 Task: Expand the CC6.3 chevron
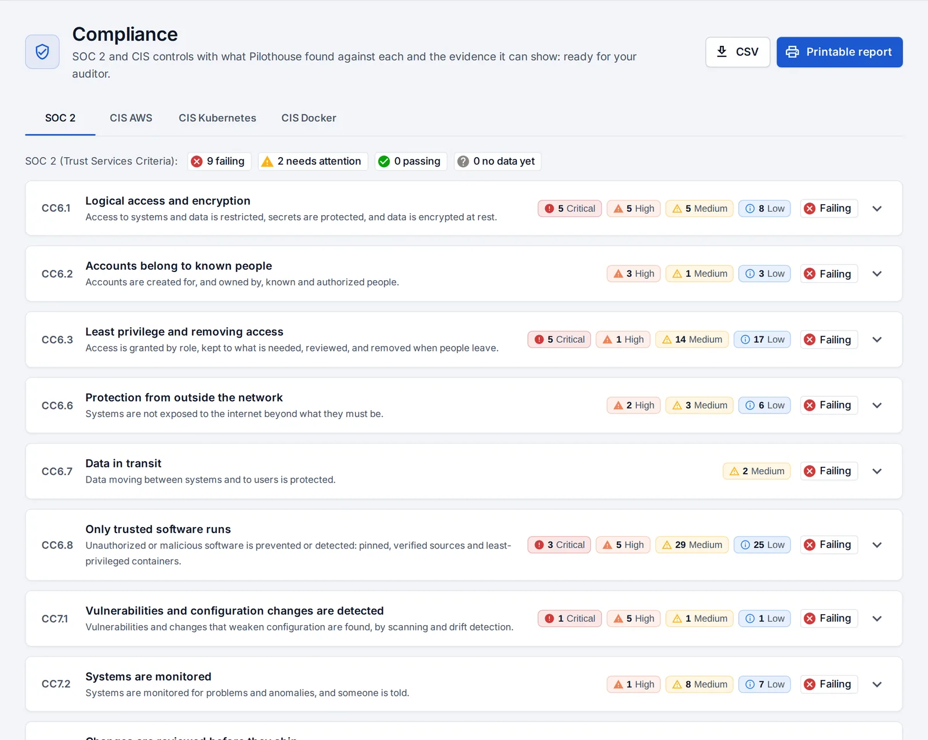(877, 340)
